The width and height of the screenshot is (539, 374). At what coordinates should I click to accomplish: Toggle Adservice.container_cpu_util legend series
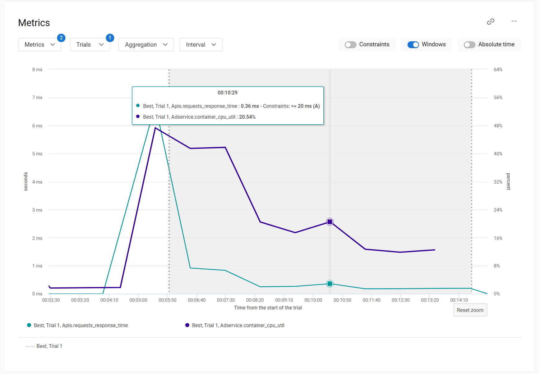pos(238,325)
